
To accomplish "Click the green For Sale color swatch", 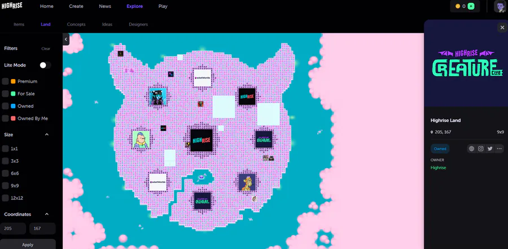I will (x=14, y=94).
